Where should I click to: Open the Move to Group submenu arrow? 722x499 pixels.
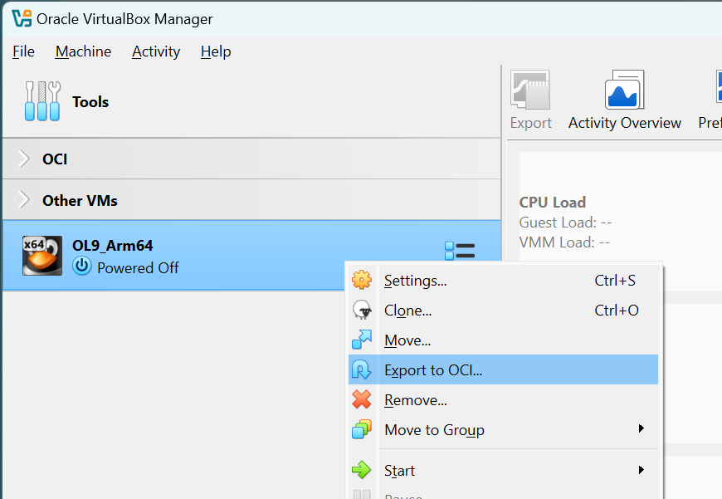coord(641,429)
